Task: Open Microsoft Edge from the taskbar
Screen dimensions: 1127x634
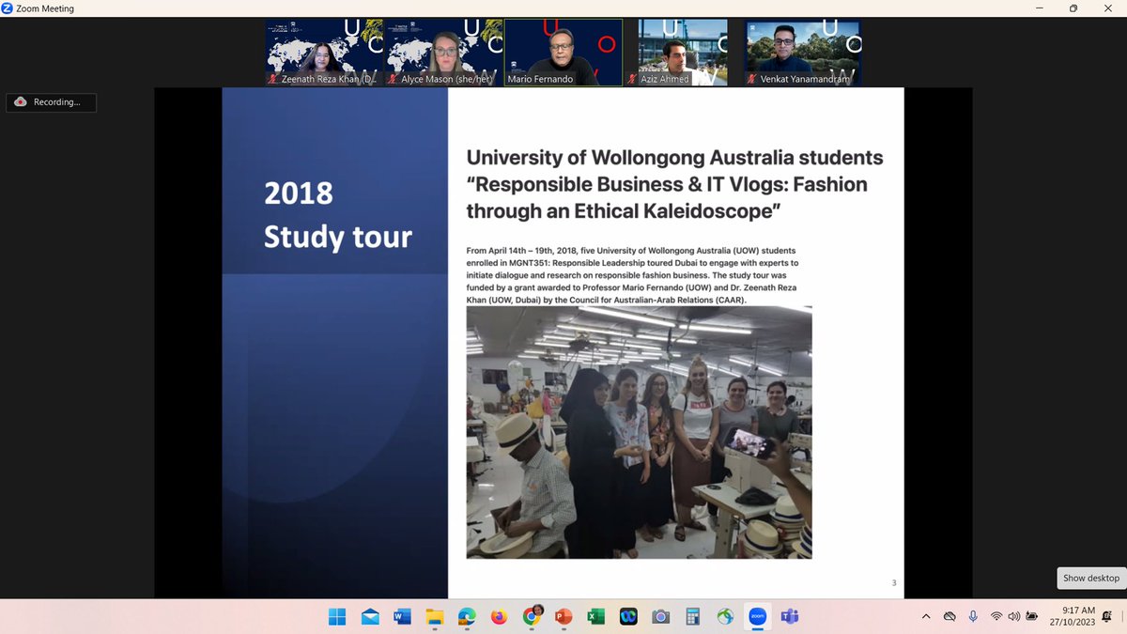Action: click(467, 616)
